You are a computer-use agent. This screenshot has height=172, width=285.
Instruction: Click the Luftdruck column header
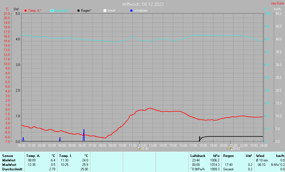pyautogui.click(x=198, y=156)
